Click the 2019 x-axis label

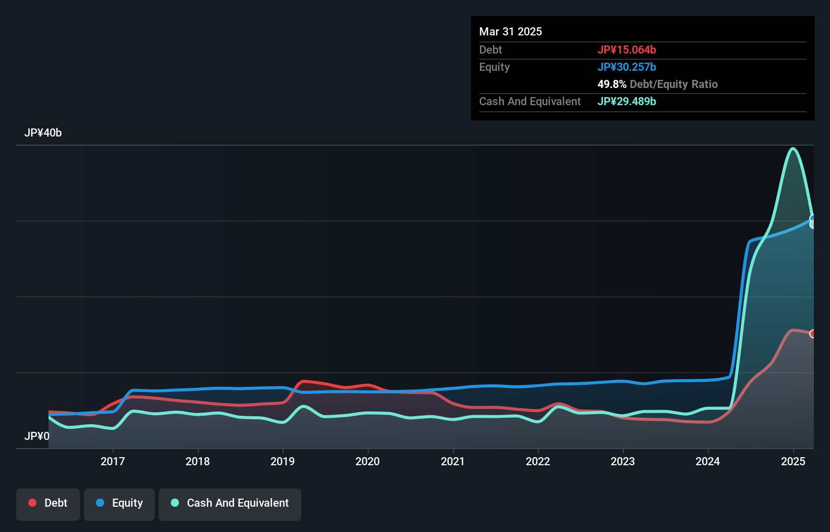click(x=283, y=461)
